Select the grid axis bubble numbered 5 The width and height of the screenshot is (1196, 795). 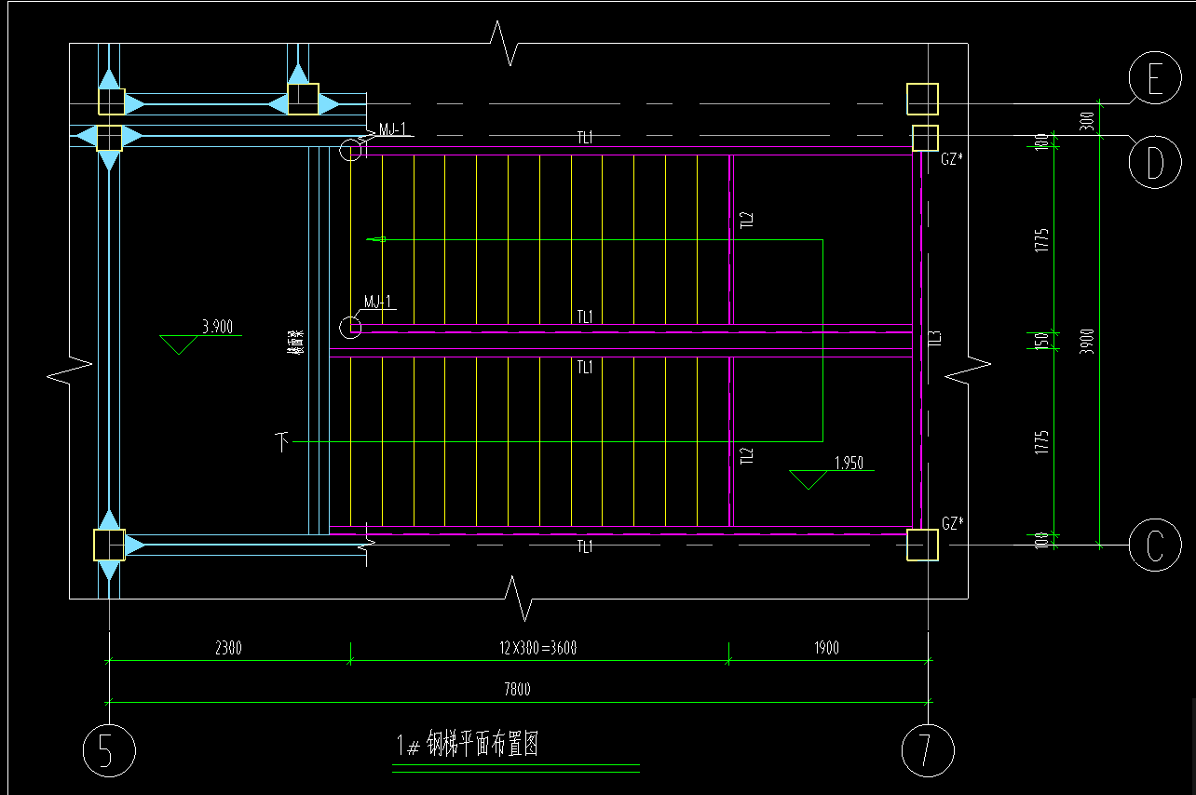click(x=109, y=750)
